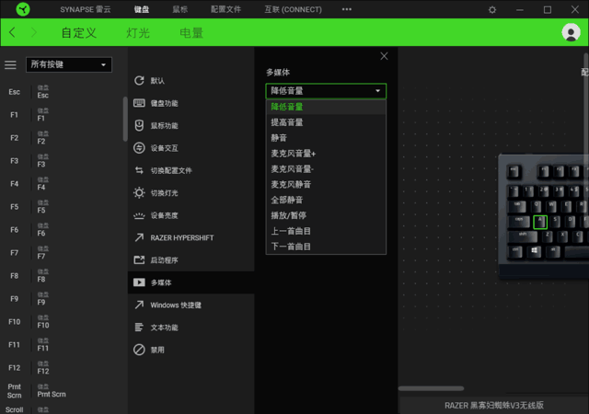The image size is (589, 414).
Task: Choose 静音 from the list
Action: coord(326,138)
